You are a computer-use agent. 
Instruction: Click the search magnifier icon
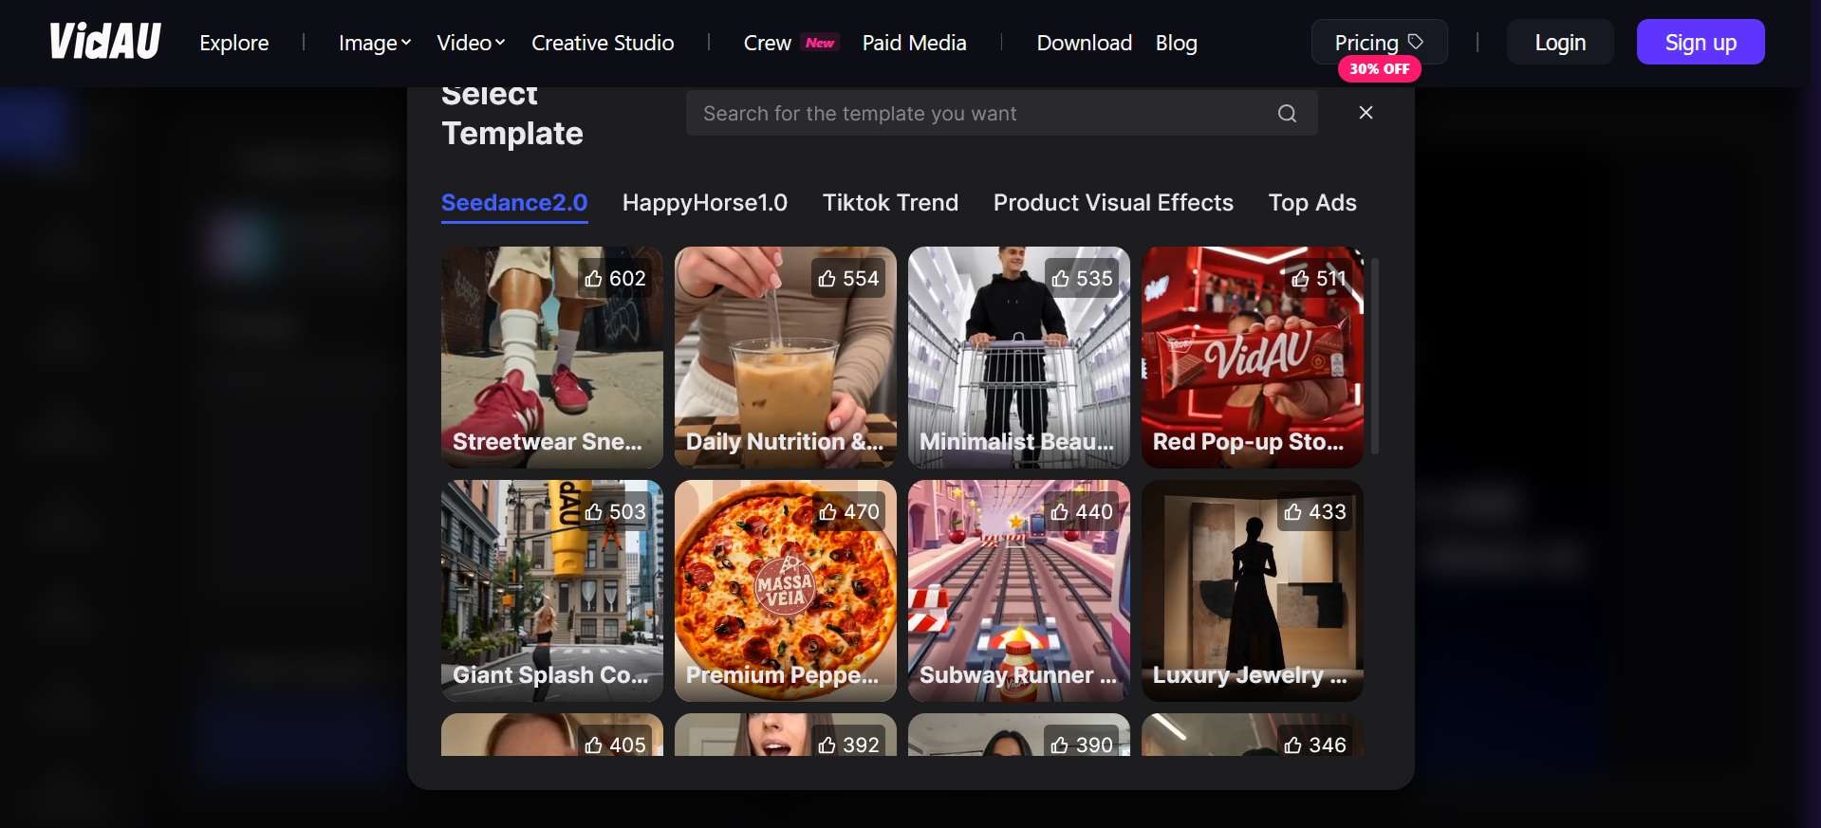[x=1287, y=114]
